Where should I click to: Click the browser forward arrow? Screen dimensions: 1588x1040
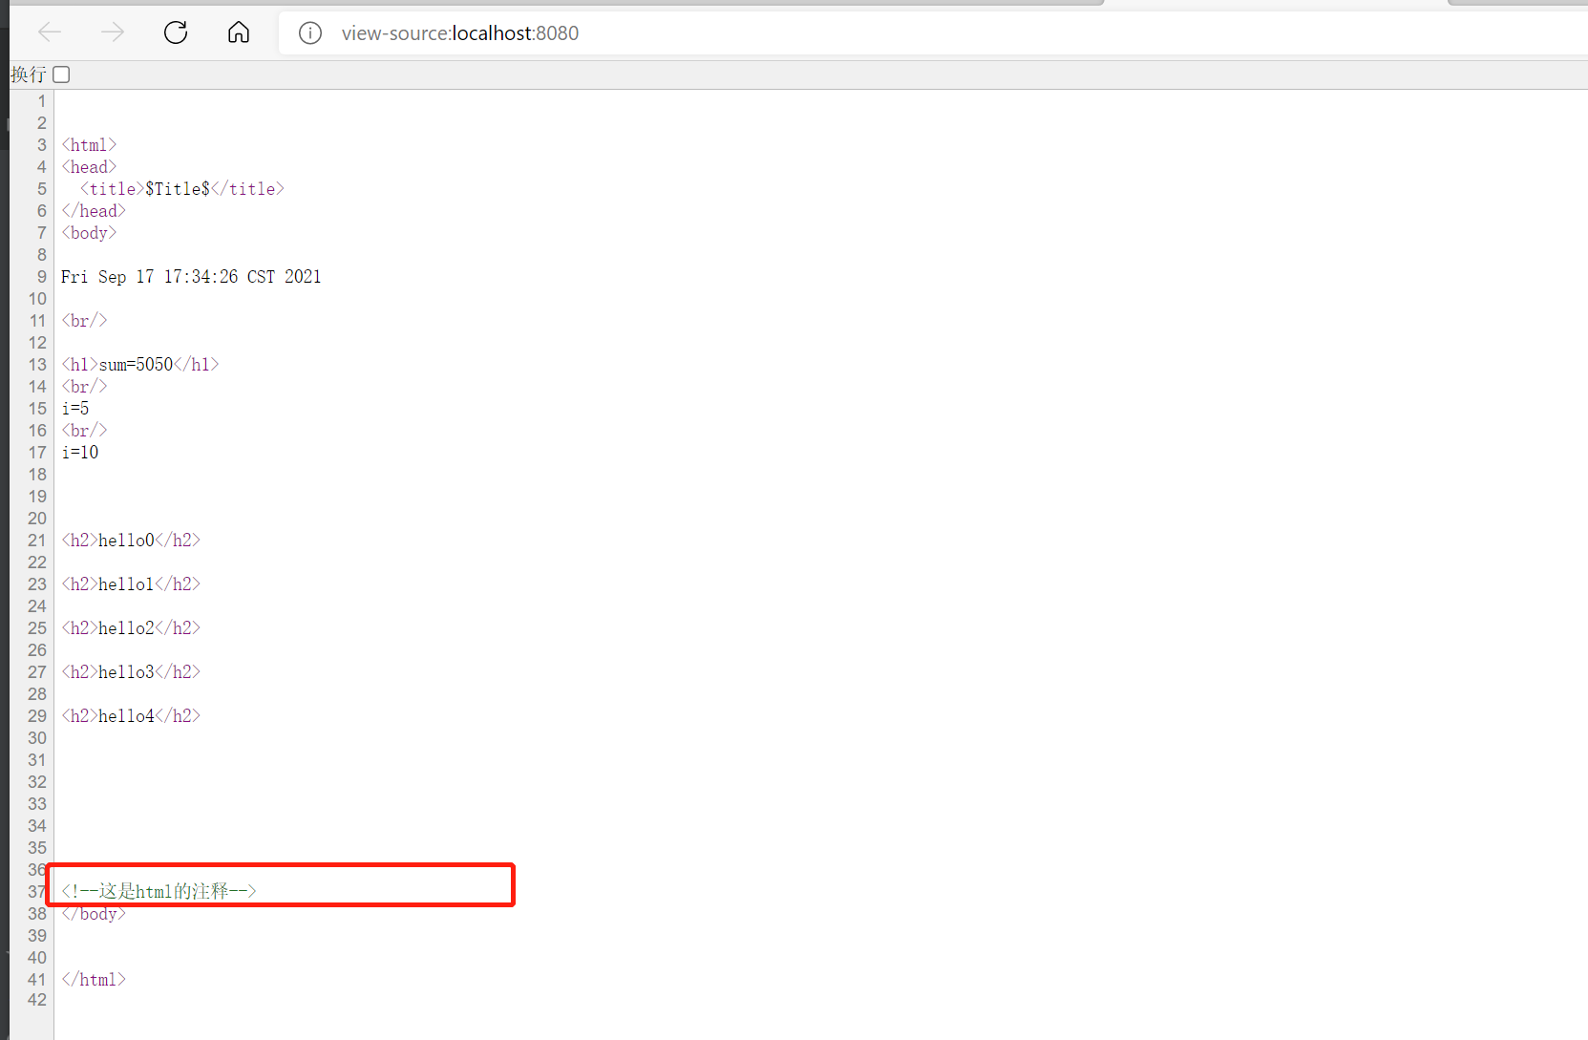(113, 32)
